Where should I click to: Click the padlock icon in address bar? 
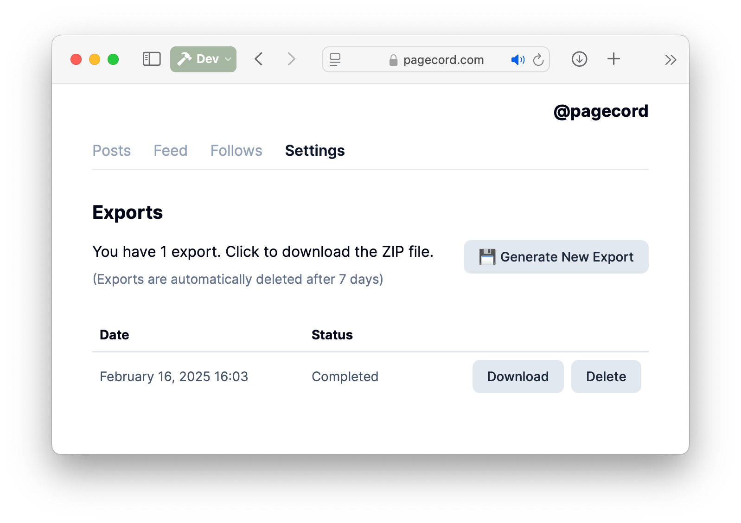[393, 60]
